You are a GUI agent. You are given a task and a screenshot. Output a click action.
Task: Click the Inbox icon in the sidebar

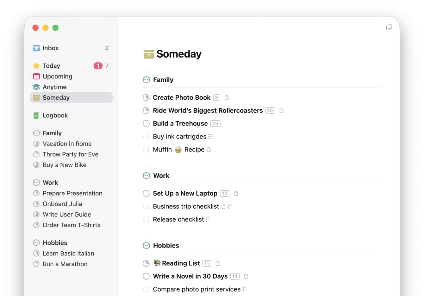[36, 48]
